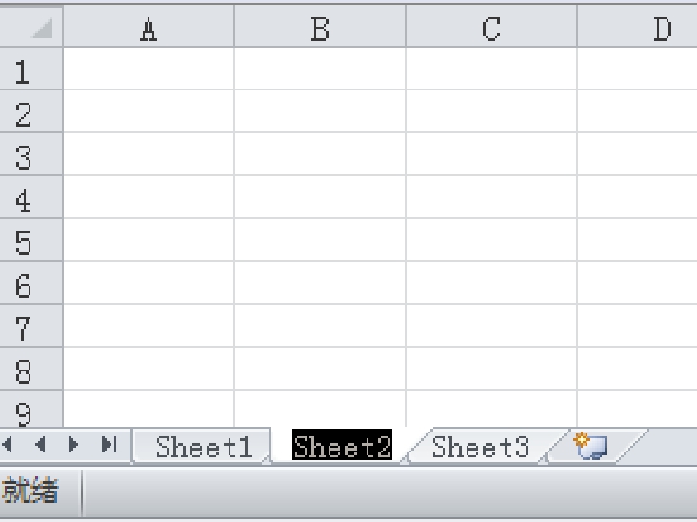Click the next sheet arrow
697x522 pixels.
[73, 445]
